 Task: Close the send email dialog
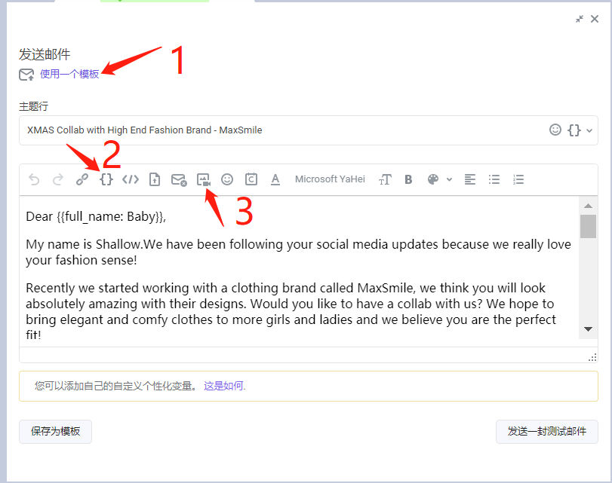click(595, 19)
